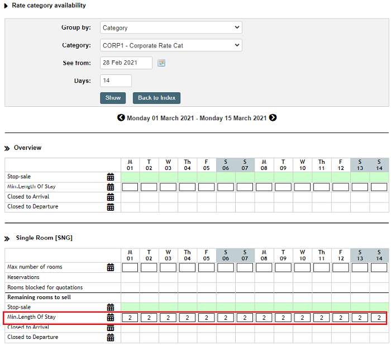The height and width of the screenshot is (345, 391).
Task: Click the Rooms blocked for quotations row label
Action: tap(45, 287)
